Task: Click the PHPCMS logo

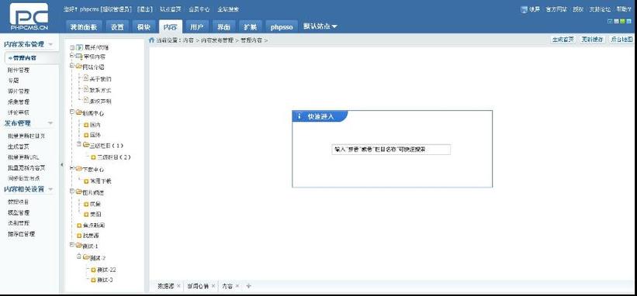Action: pyautogui.click(x=29, y=16)
